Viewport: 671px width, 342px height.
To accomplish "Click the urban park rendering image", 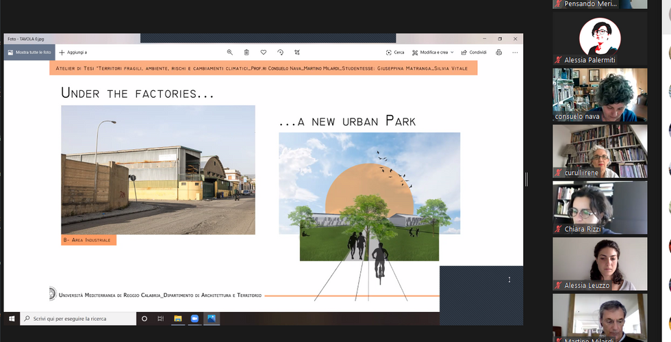I will pyautogui.click(x=369, y=197).
